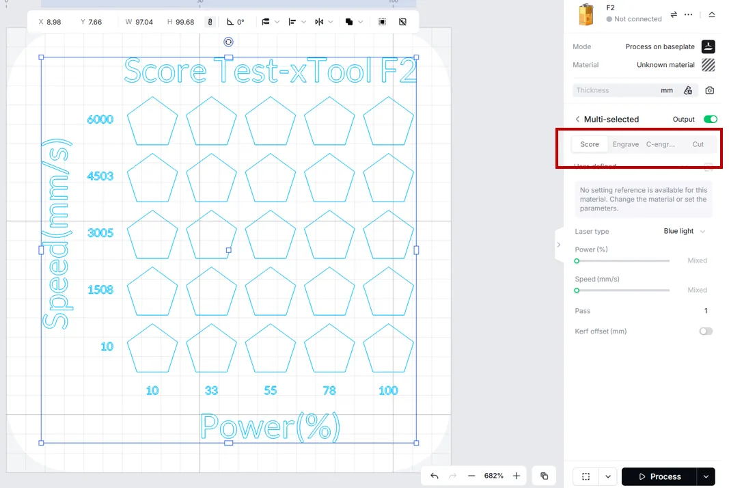This screenshot has height=488, width=729.
Task: Click the undo arrow button
Action: (435, 476)
